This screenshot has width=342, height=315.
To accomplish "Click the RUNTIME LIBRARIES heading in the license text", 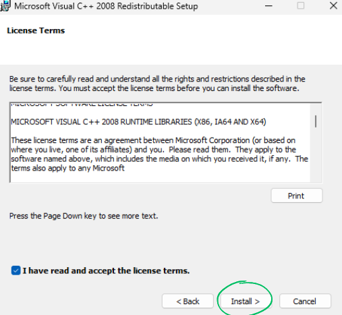I will pos(138,122).
